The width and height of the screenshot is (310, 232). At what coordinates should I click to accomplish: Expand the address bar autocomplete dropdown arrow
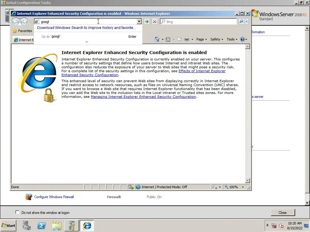139,21
